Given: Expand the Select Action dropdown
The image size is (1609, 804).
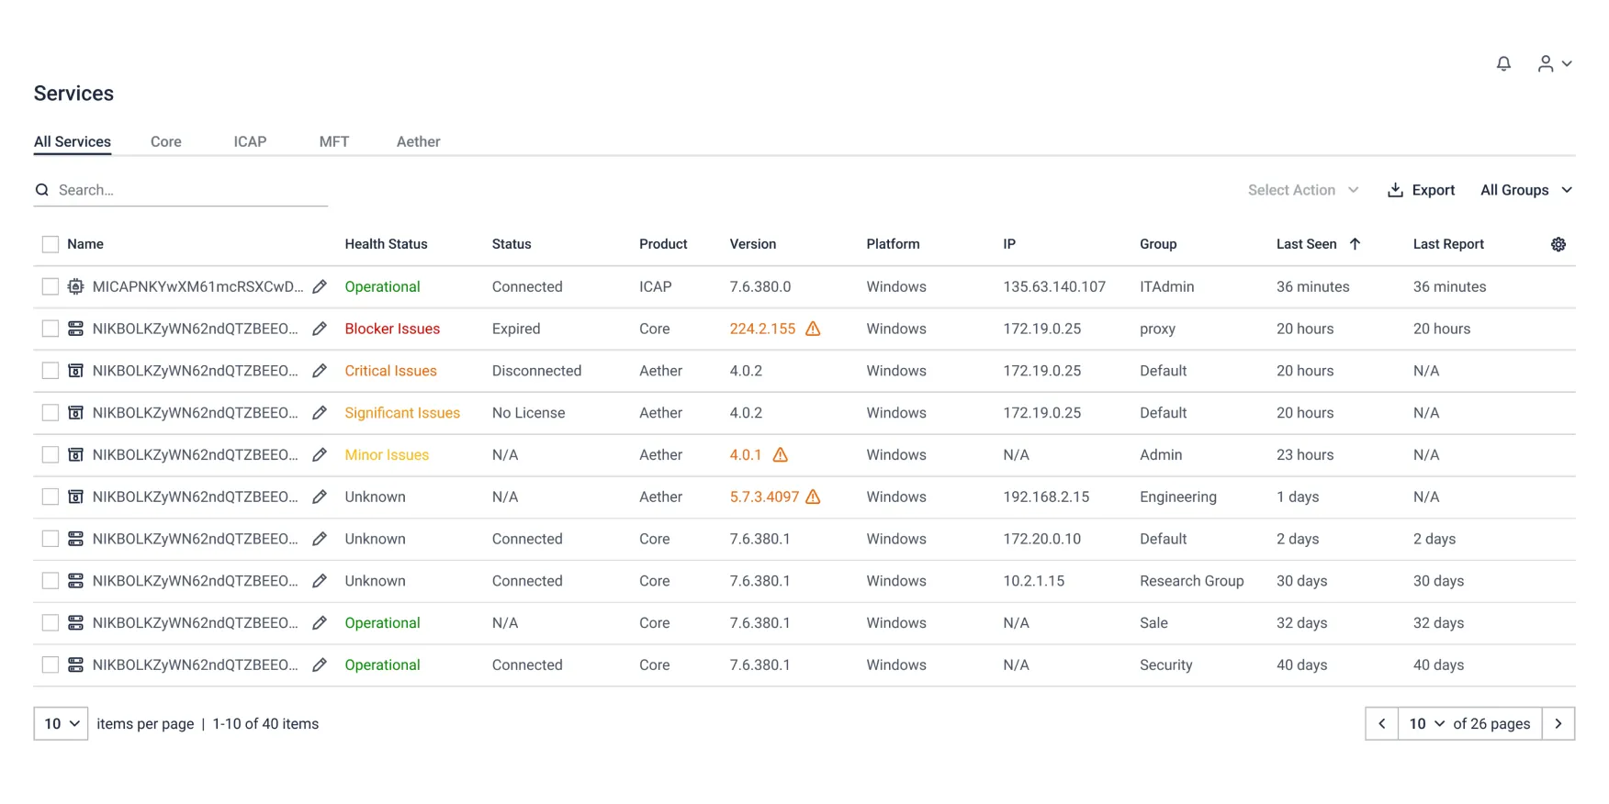Looking at the screenshot, I should pyautogui.click(x=1302, y=190).
